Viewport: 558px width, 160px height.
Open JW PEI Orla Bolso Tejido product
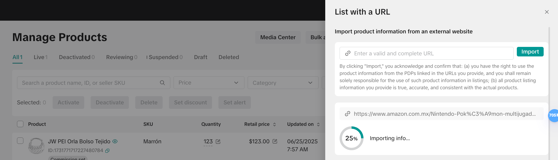click(x=79, y=141)
